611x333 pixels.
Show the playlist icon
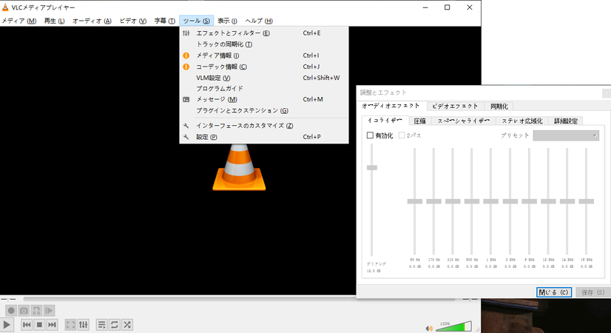(x=101, y=324)
